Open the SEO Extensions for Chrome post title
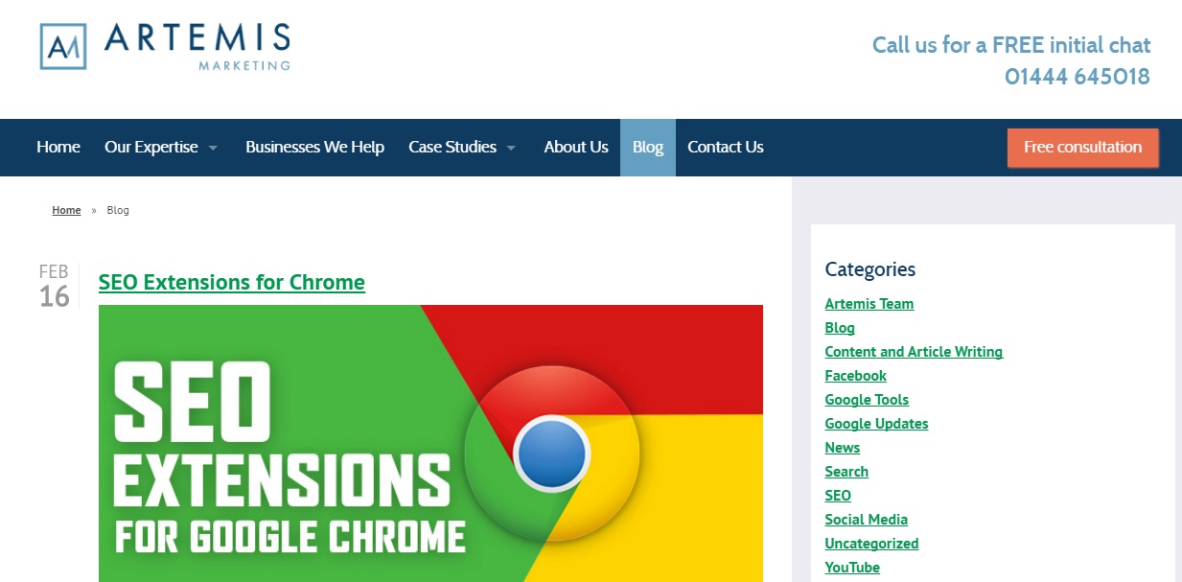 click(x=232, y=282)
